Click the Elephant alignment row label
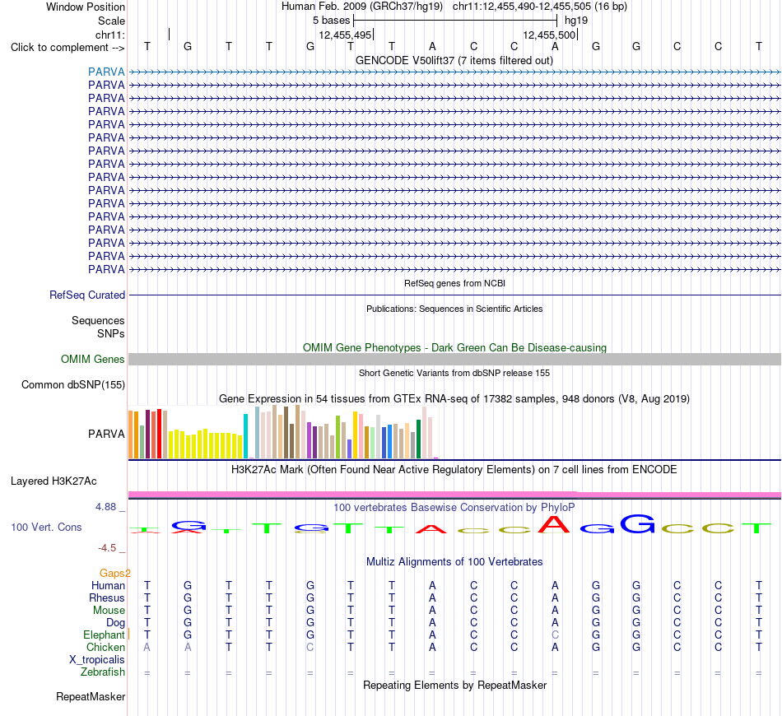The width and height of the screenshot is (782, 716). pos(104,635)
